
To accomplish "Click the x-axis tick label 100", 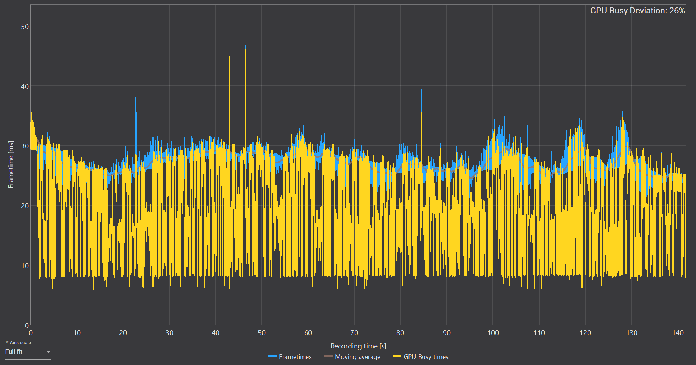I will click(x=493, y=333).
